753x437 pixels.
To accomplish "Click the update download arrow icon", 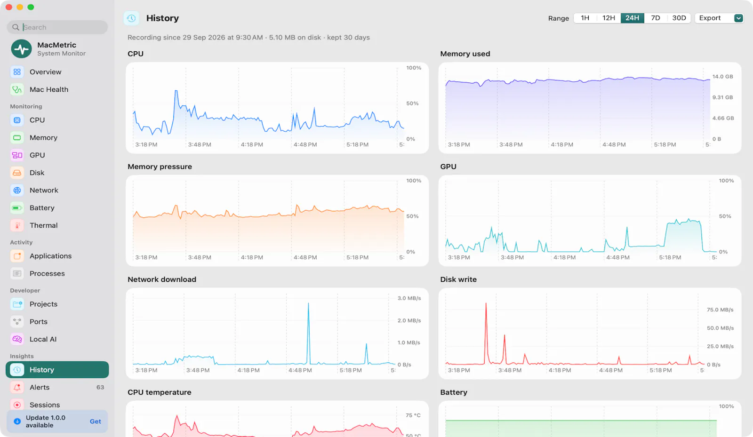I will 17,421.
